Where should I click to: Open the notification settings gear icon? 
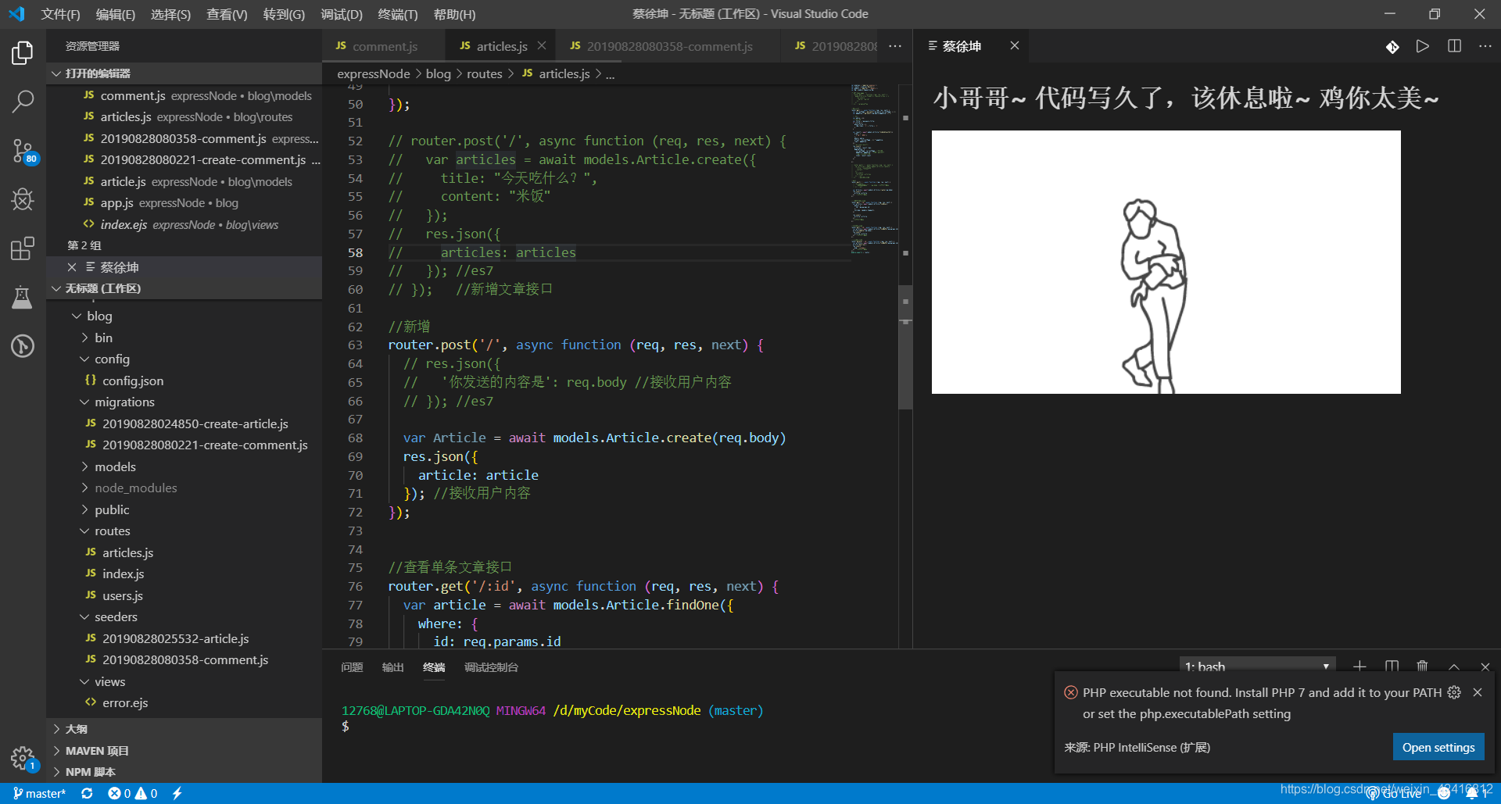tap(1454, 692)
